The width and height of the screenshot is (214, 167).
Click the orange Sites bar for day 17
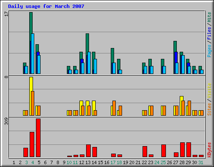click(x=114, y=108)
